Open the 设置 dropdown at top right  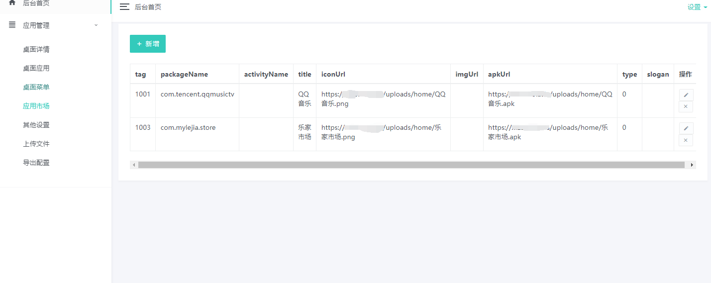[x=697, y=7]
